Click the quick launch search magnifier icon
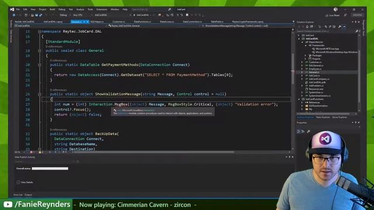374x210 pixels. pyautogui.click(x=169, y=9)
